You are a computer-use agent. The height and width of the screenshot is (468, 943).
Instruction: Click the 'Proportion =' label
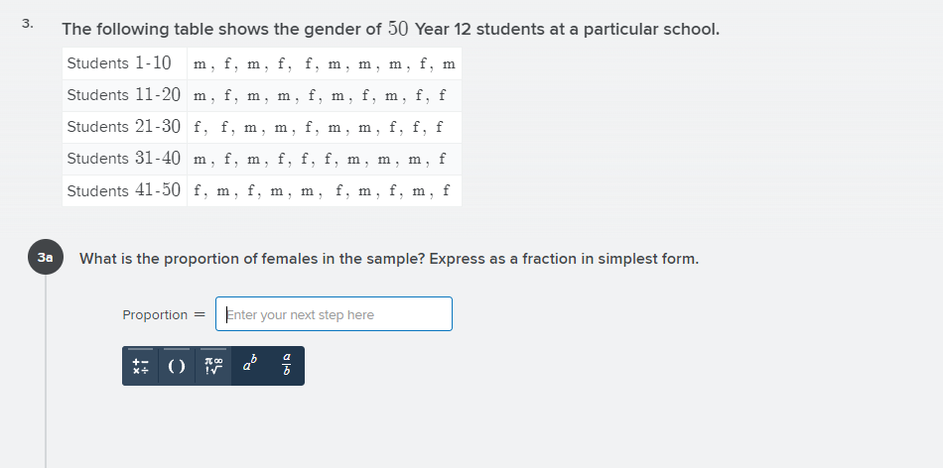point(164,314)
